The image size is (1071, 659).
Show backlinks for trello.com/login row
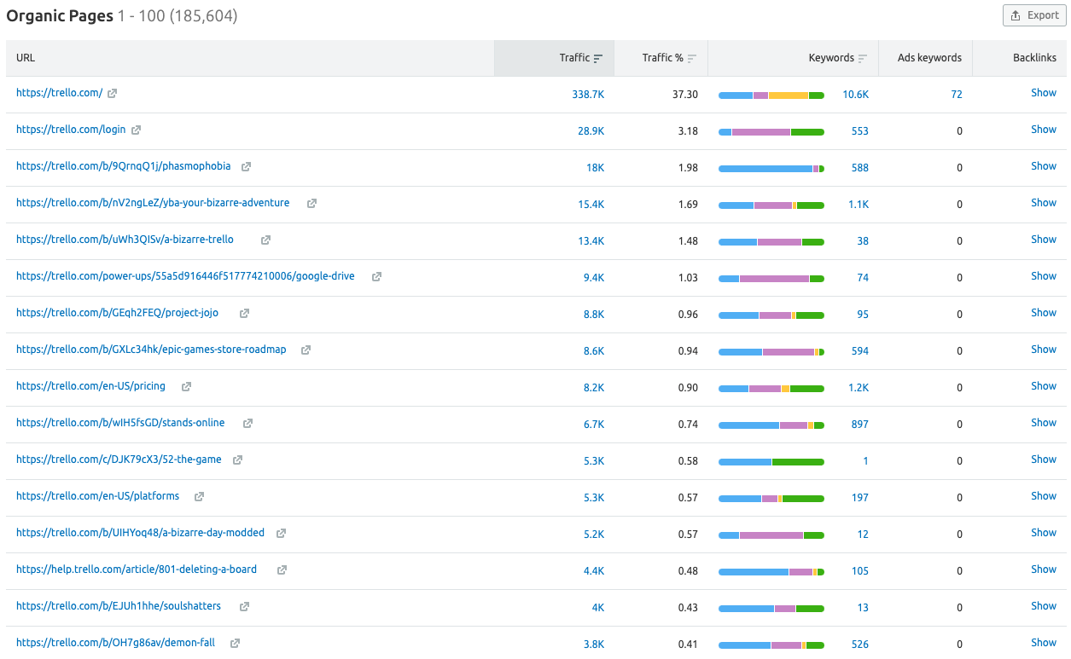(x=1044, y=130)
